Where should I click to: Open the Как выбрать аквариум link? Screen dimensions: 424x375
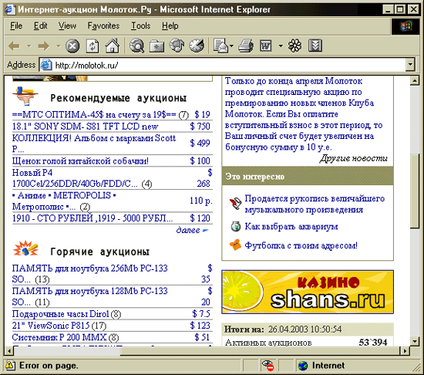point(291,226)
